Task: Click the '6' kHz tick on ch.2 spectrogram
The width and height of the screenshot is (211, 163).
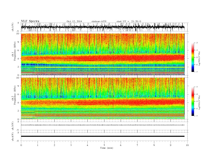Action: click(x=19, y=94)
